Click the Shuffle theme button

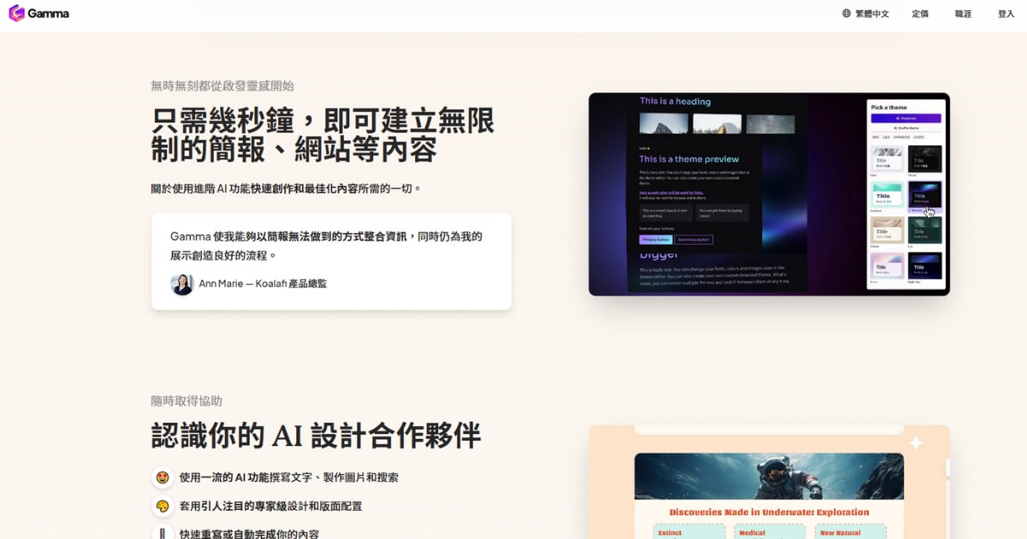coord(906,127)
